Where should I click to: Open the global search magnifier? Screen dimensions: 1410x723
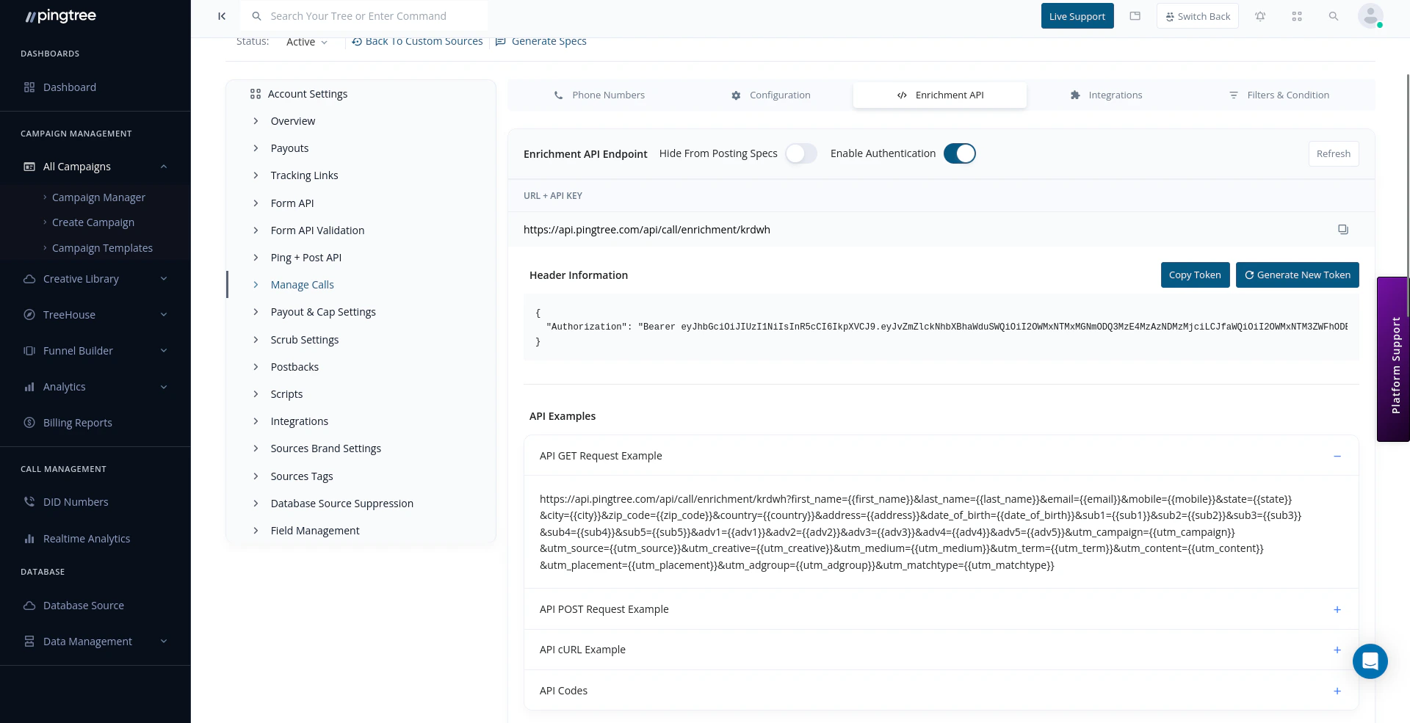1334,15
